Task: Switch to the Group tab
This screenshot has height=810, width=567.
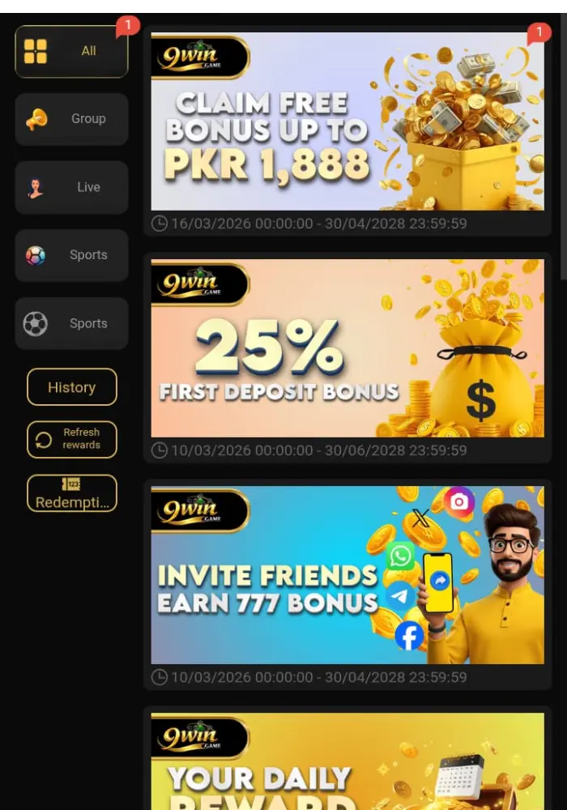Action: [x=72, y=119]
